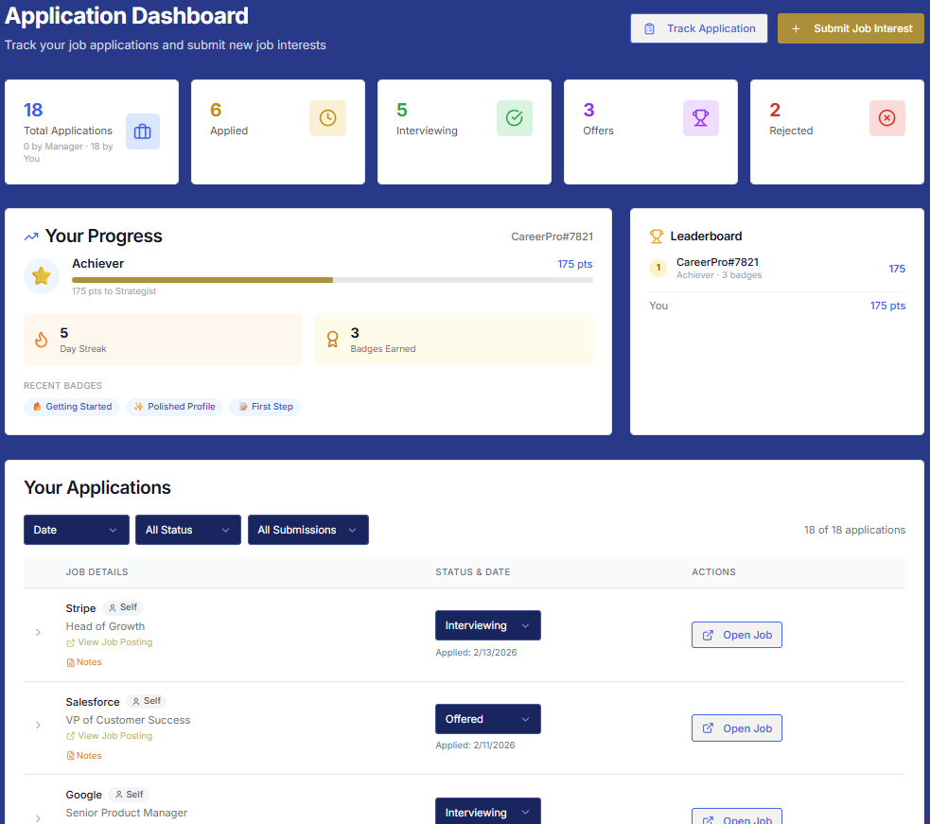The width and height of the screenshot is (930, 824).
Task: Click the Interviewing stat card
Action: click(x=465, y=131)
